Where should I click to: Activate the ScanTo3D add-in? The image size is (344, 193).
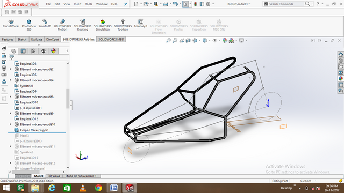pyautogui.click(x=45, y=24)
